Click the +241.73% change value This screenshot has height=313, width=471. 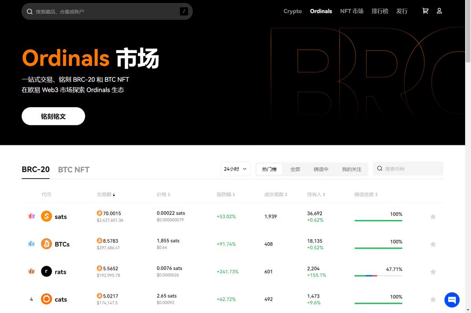click(228, 272)
